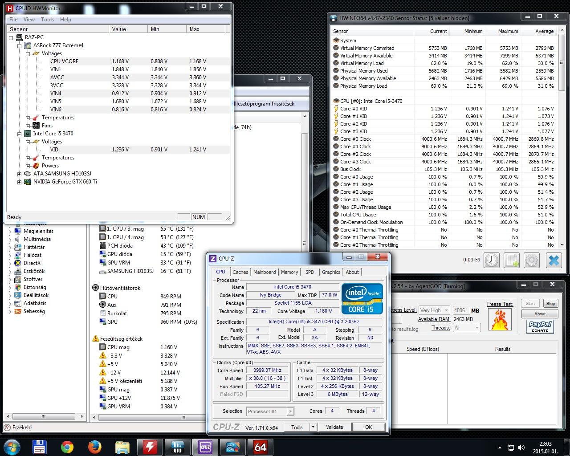Expand ATA SAMSUNG HD103SJ node
Viewport: 570px width, 456px height.
click(20, 174)
